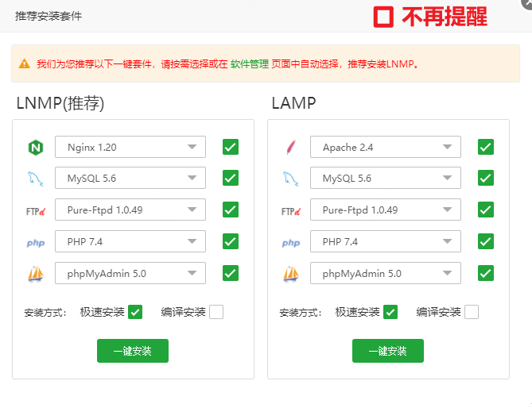
Task: Enable 编译安装 checkbox under LAMP
Action: [472, 312]
